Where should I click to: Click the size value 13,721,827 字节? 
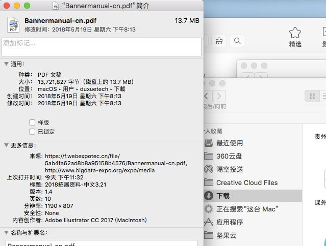tap(59, 82)
